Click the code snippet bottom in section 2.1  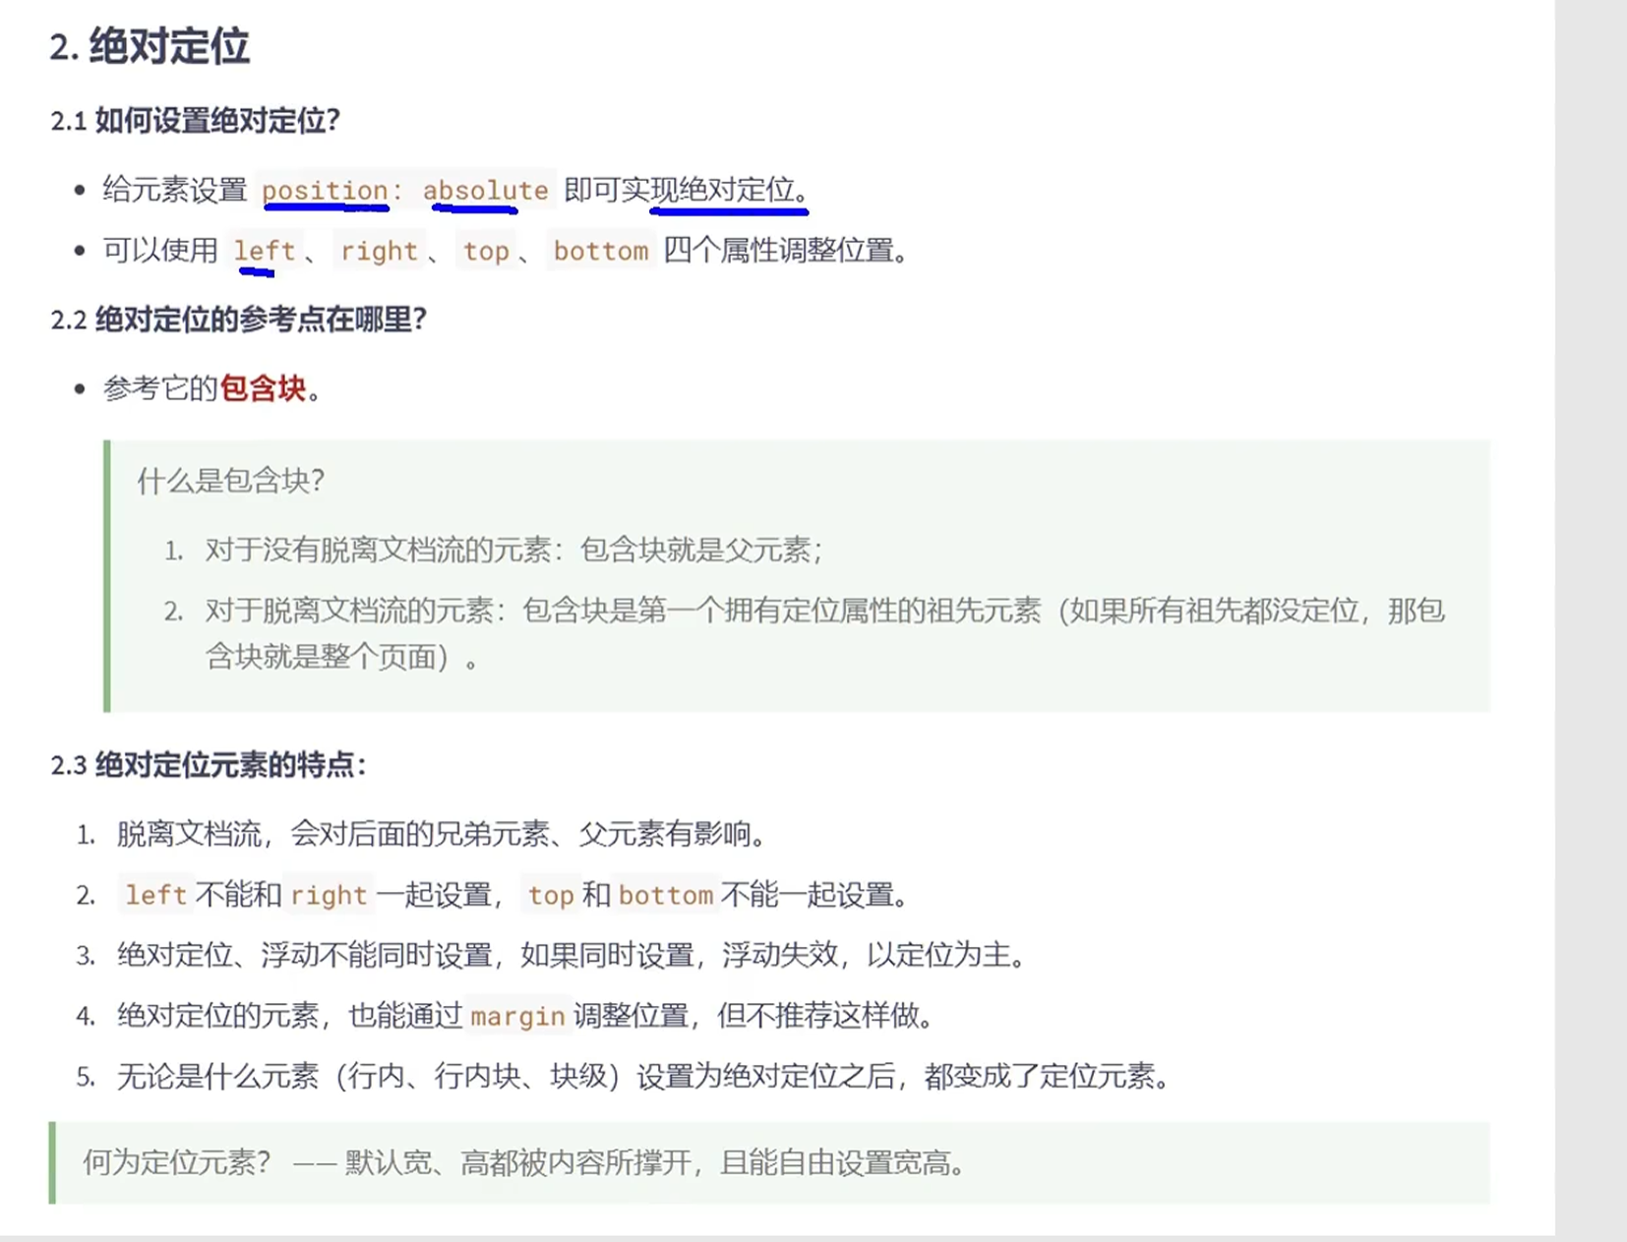[x=601, y=251]
